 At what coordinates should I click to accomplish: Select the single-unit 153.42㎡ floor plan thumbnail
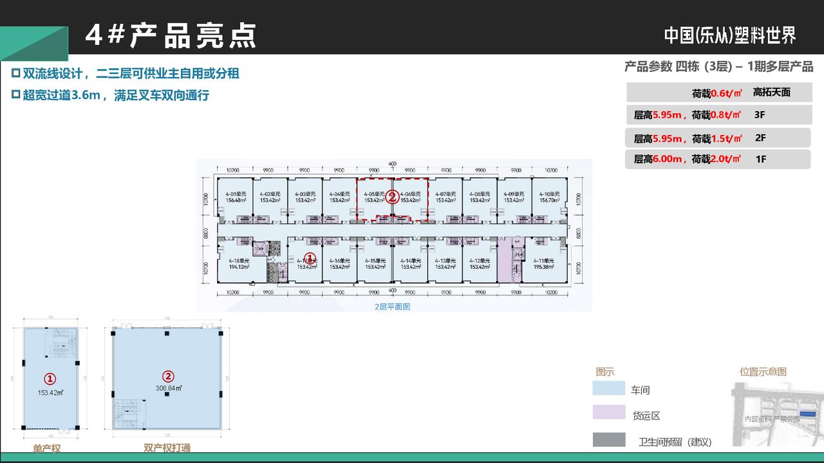[x=50, y=379]
